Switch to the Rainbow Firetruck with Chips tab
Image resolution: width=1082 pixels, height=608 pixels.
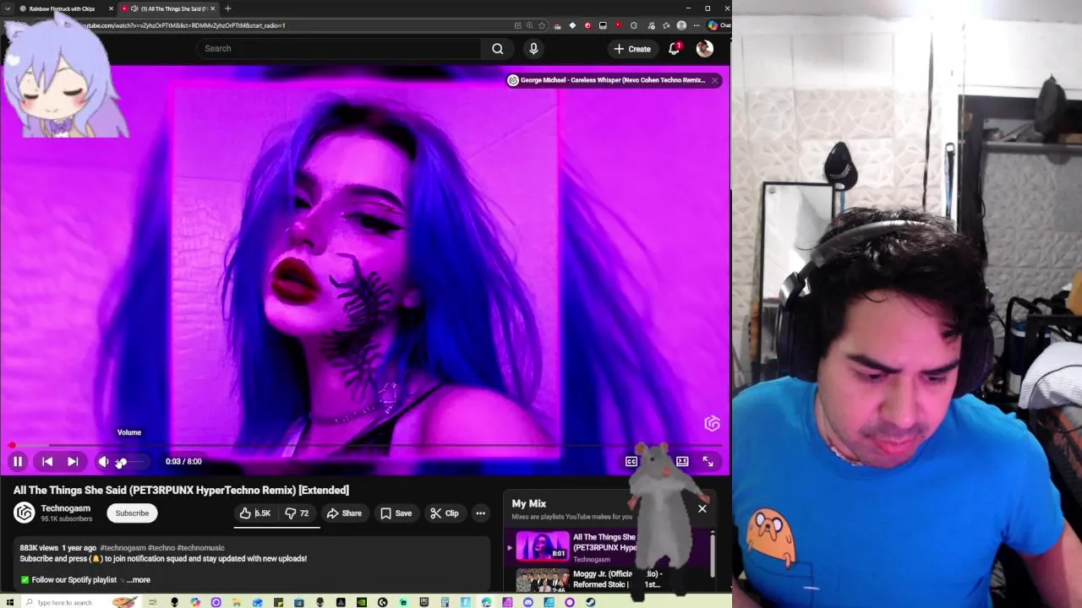[x=61, y=8]
